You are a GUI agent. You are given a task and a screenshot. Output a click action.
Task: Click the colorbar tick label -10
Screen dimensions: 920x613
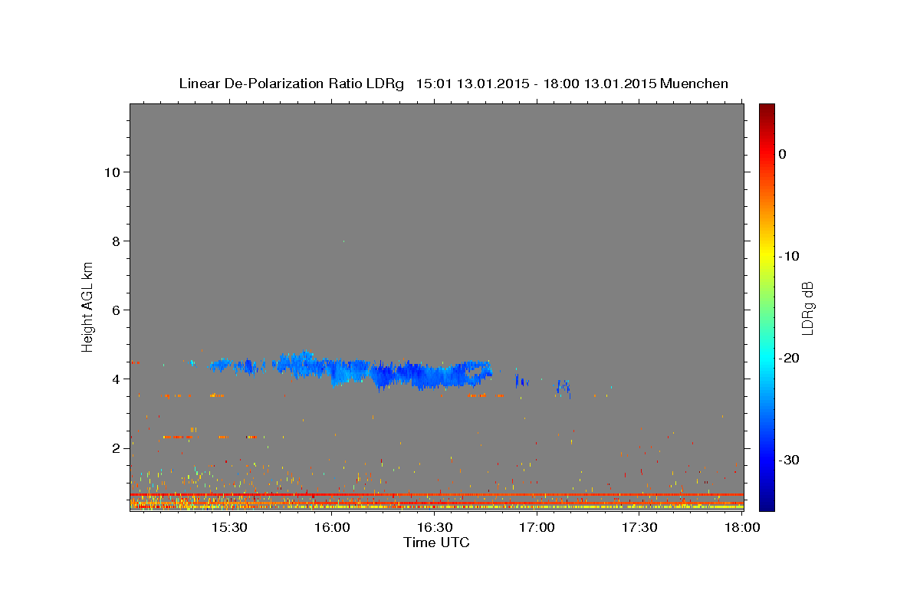[x=789, y=256]
